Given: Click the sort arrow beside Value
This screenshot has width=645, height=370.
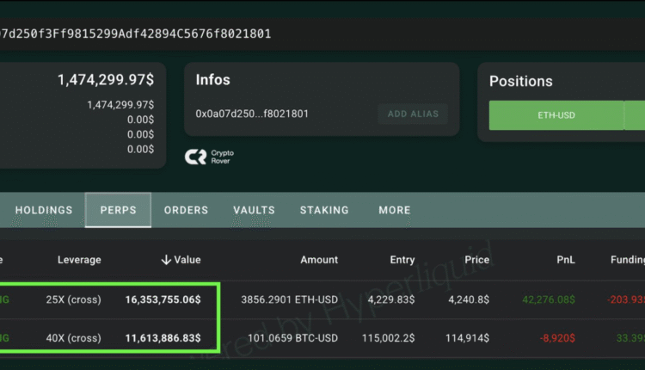Looking at the screenshot, I should (165, 260).
